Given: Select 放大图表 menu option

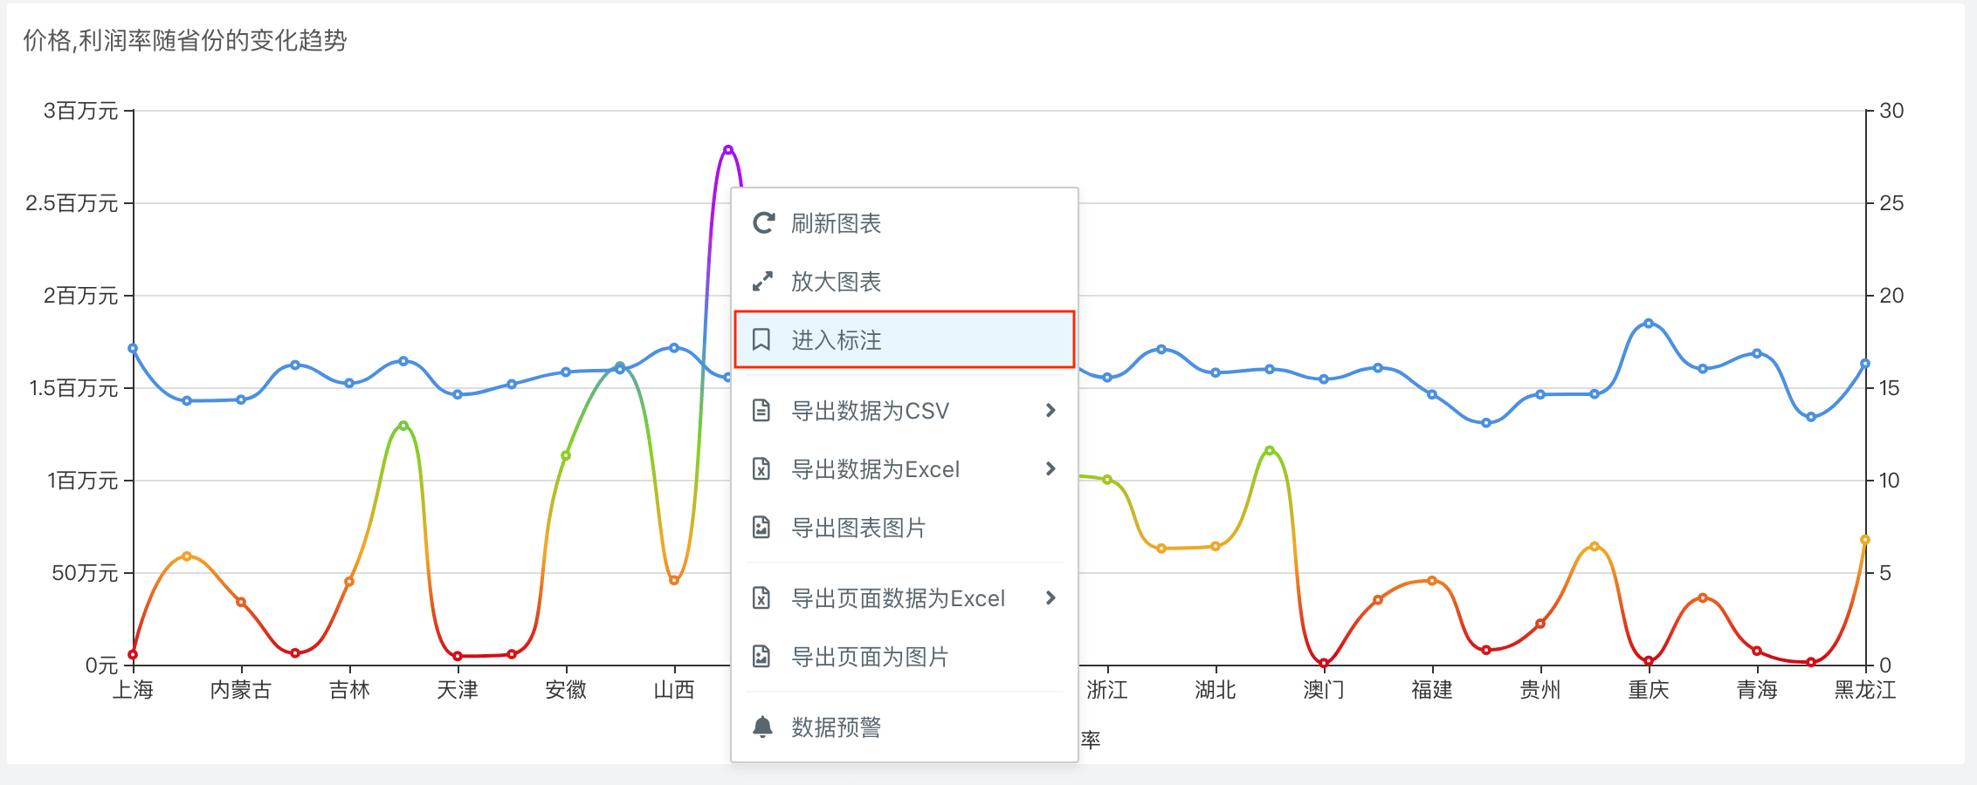Looking at the screenshot, I should click(836, 282).
